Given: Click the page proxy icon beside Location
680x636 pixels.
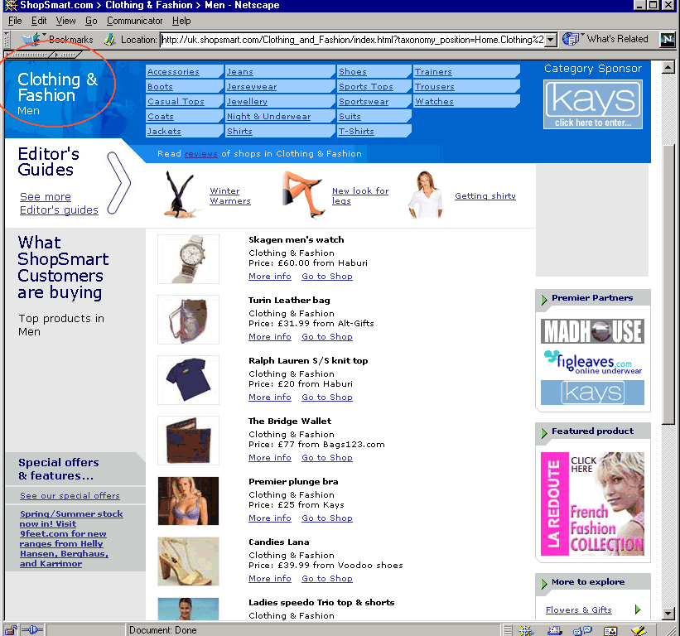Looking at the screenshot, I should click(109, 40).
